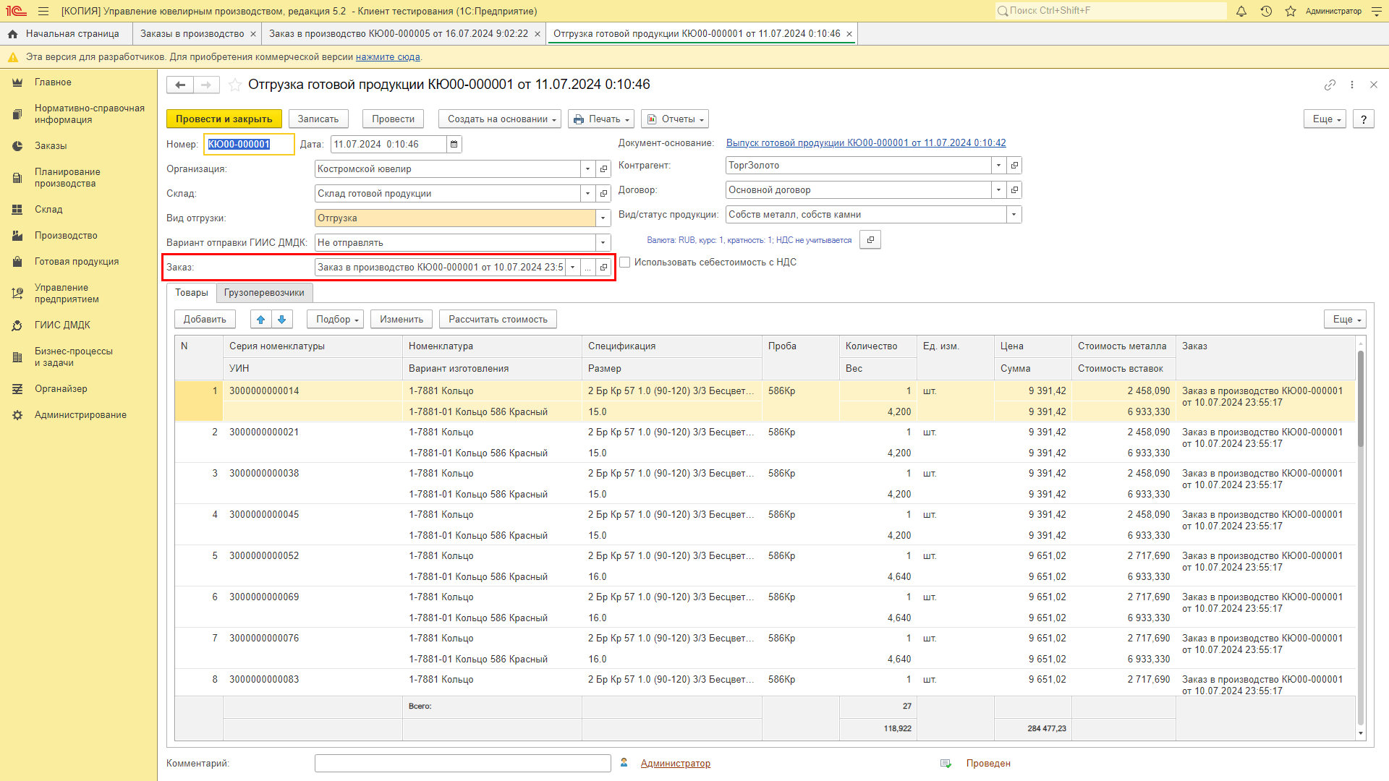
Task: Switch to Заказ в производство КЮ00-000005 tab
Action: (x=399, y=34)
